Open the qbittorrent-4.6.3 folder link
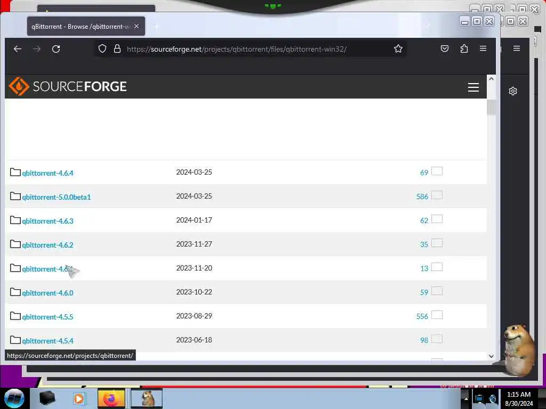The image size is (546, 409). coord(47,221)
